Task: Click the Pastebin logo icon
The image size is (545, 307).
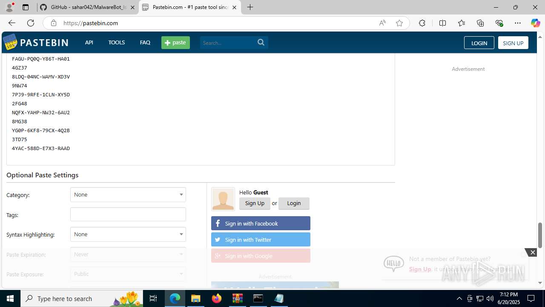Action: (10, 42)
